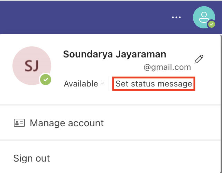Click the separator line above Sign out
Screen dimensions: 222x173
(x=111, y=140)
